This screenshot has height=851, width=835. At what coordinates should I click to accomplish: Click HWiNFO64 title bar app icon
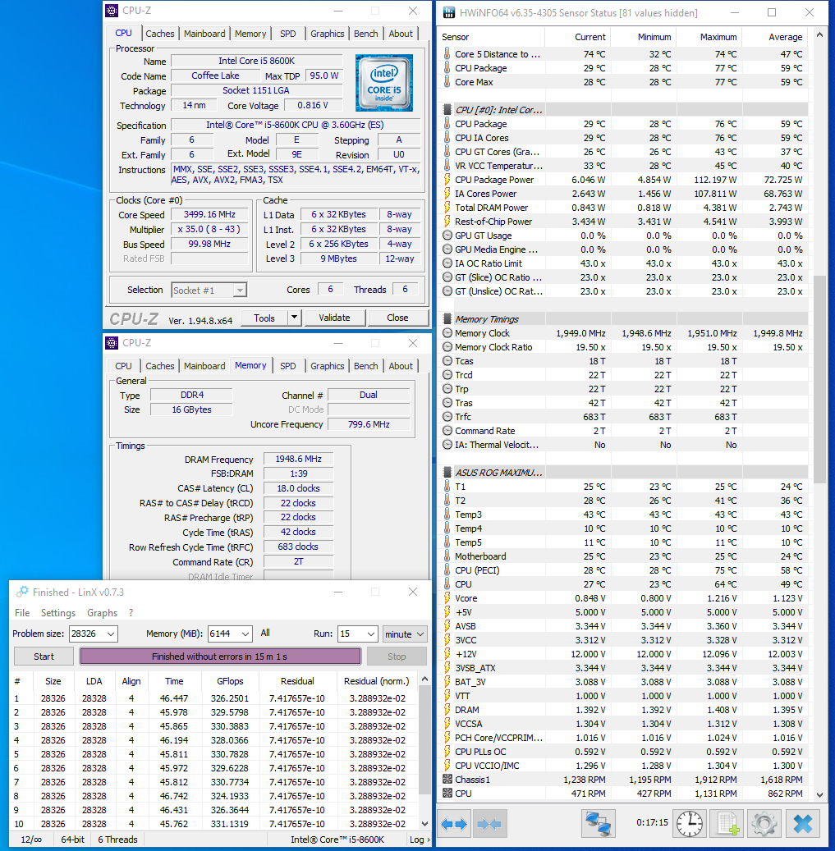click(448, 12)
